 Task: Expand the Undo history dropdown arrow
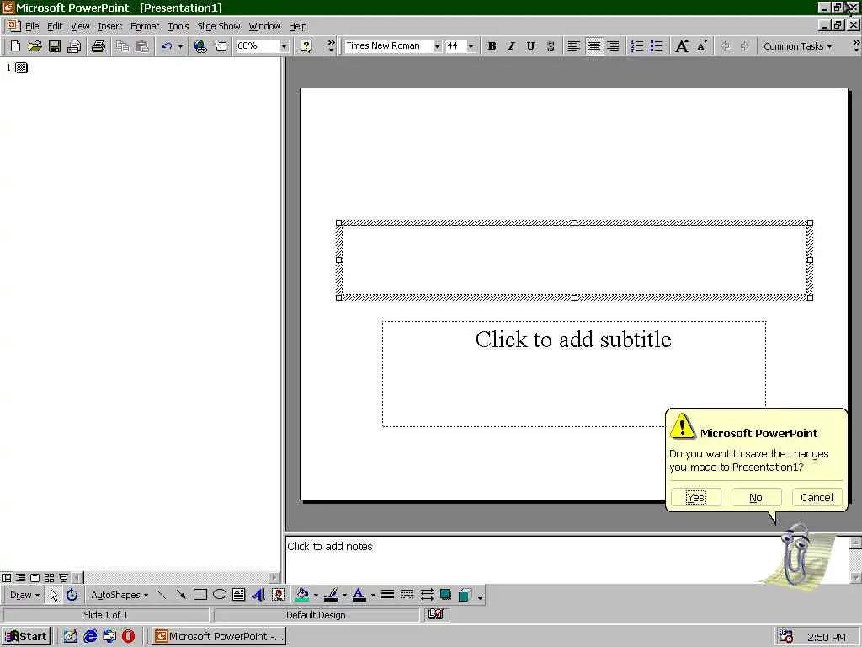[x=180, y=46]
